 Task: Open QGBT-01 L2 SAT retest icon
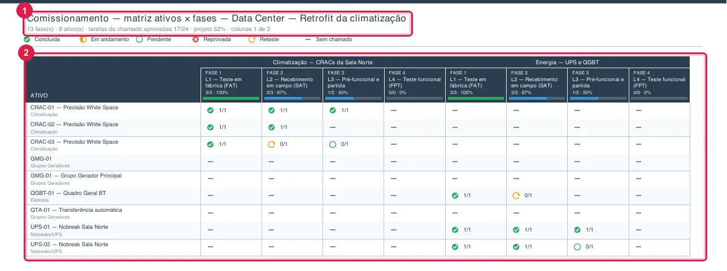(x=516, y=196)
